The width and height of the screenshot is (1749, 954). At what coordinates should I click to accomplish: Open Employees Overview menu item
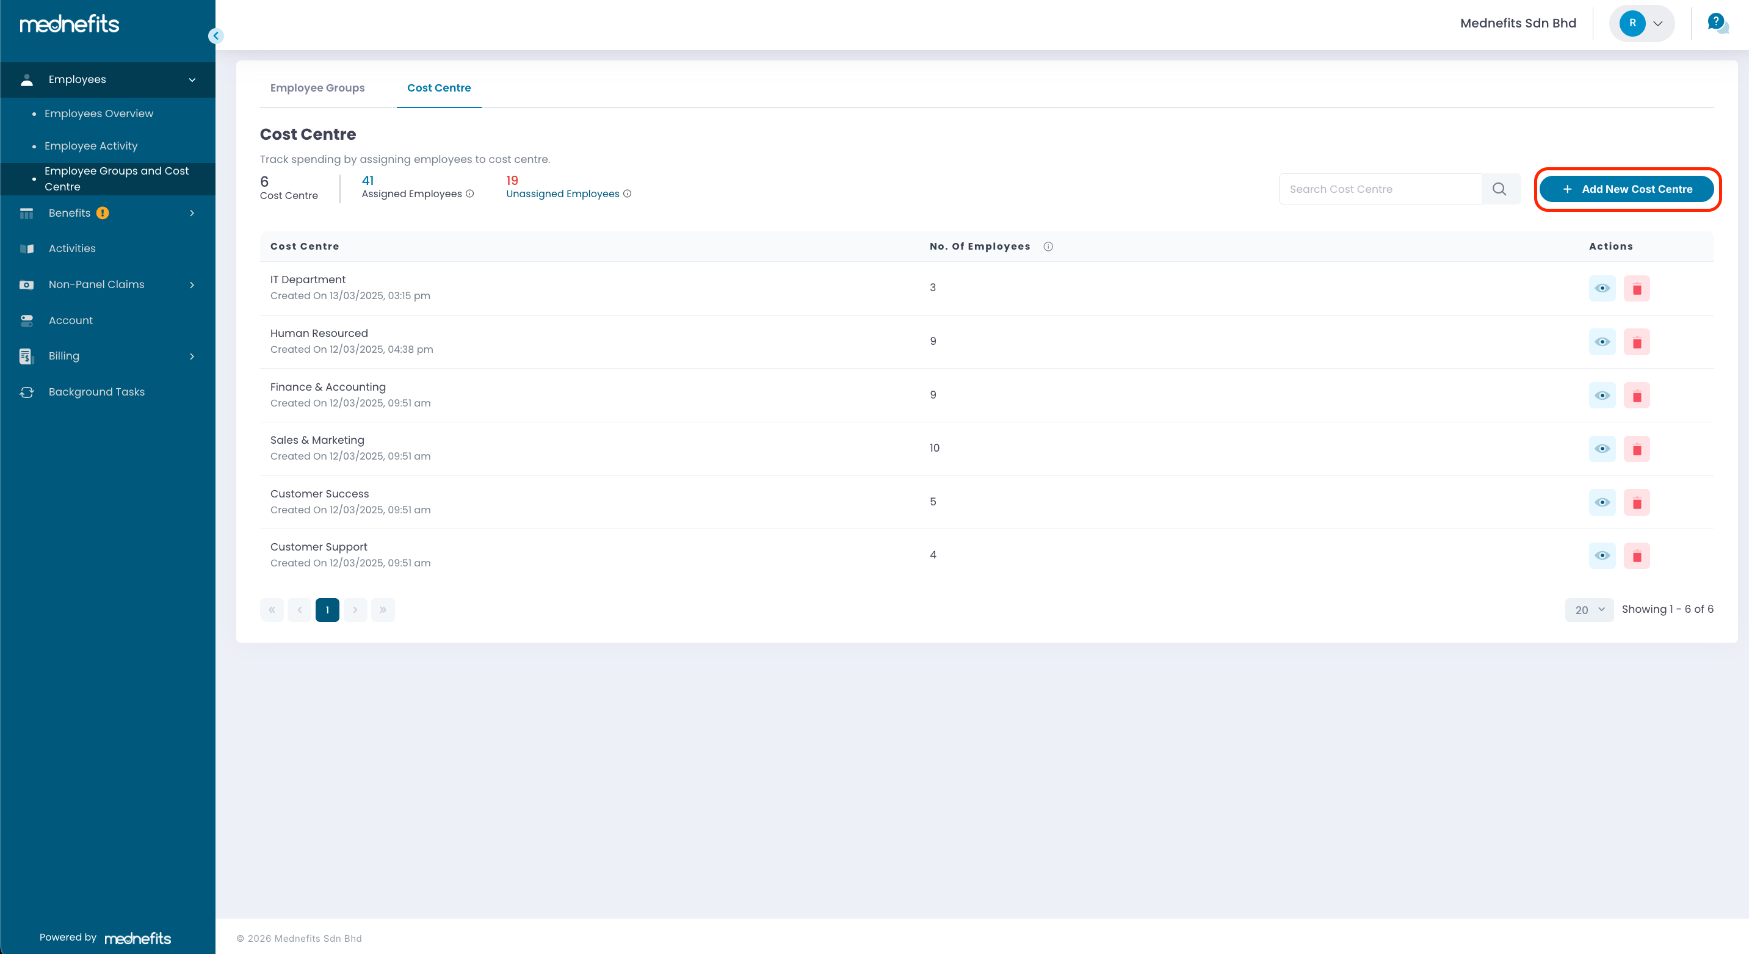pos(99,114)
